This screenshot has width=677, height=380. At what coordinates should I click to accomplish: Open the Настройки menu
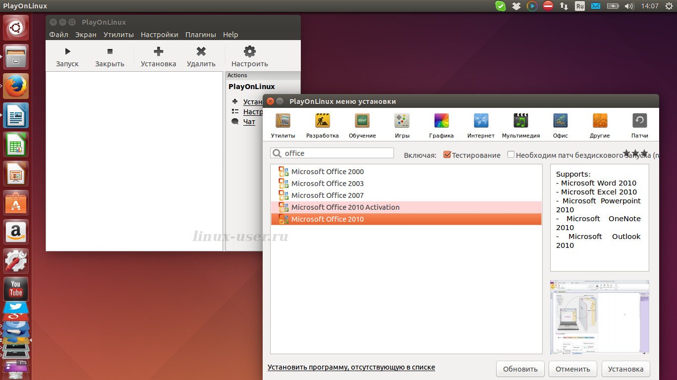[160, 35]
